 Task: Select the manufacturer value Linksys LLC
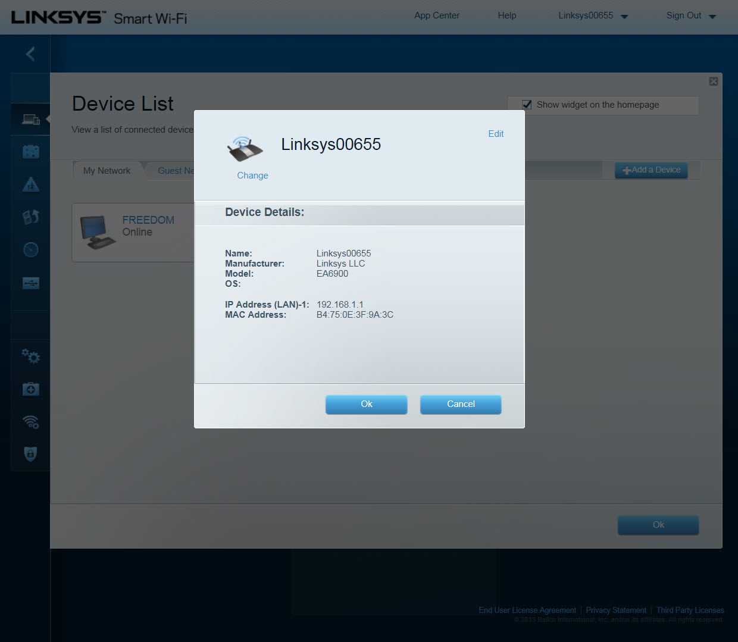pos(340,264)
